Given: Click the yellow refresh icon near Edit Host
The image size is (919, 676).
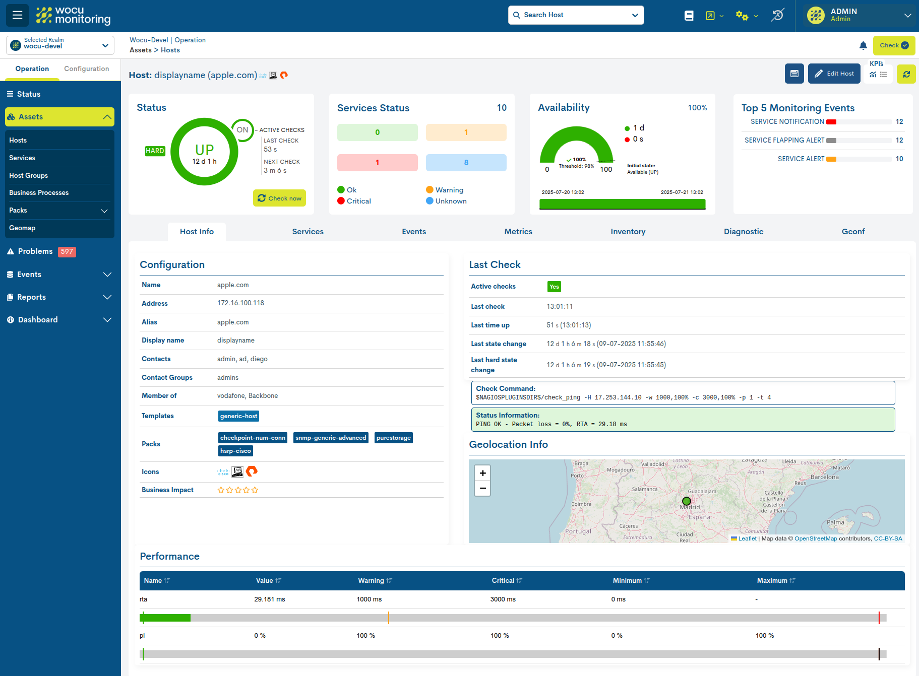Looking at the screenshot, I should point(906,74).
